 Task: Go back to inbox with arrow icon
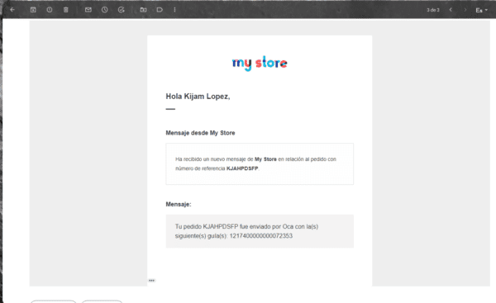[12, 10]
